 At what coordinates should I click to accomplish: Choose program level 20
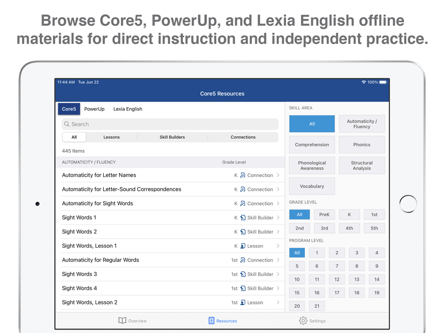[x=297, y=306]
